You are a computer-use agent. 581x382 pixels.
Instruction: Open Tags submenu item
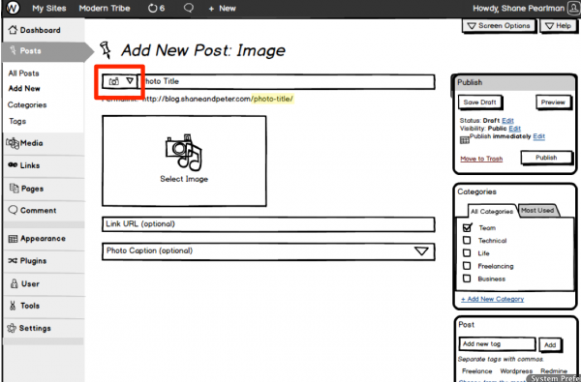17,121
